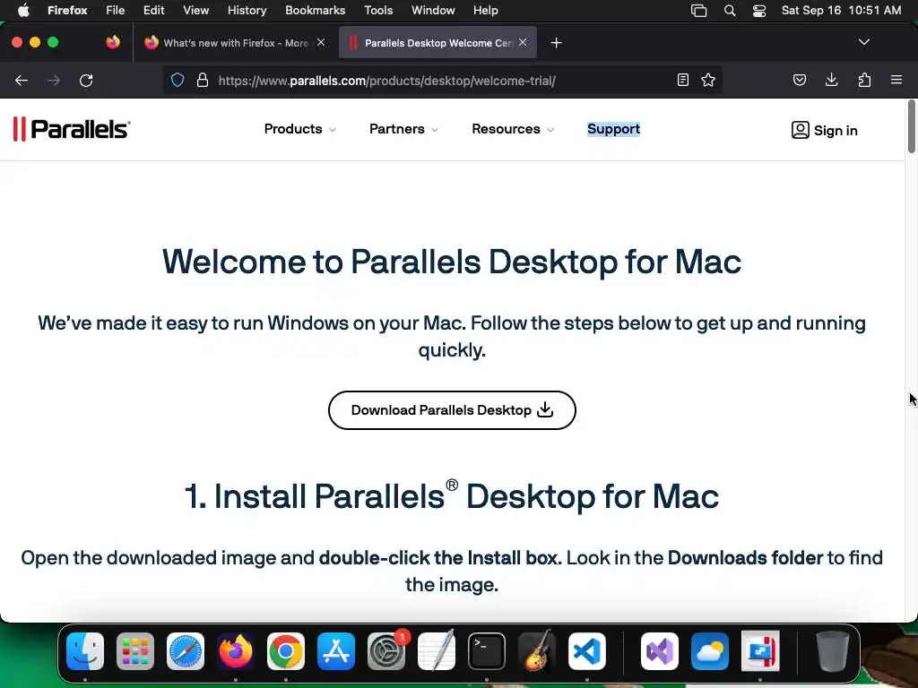Open the Parallels logo home link

[72, 129]
